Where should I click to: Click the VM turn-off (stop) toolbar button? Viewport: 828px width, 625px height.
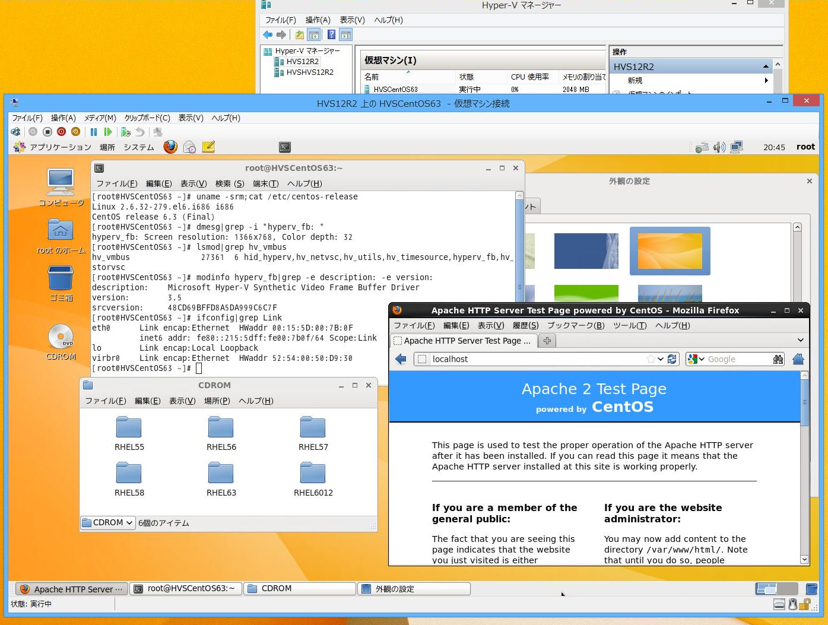click(47, 132)
